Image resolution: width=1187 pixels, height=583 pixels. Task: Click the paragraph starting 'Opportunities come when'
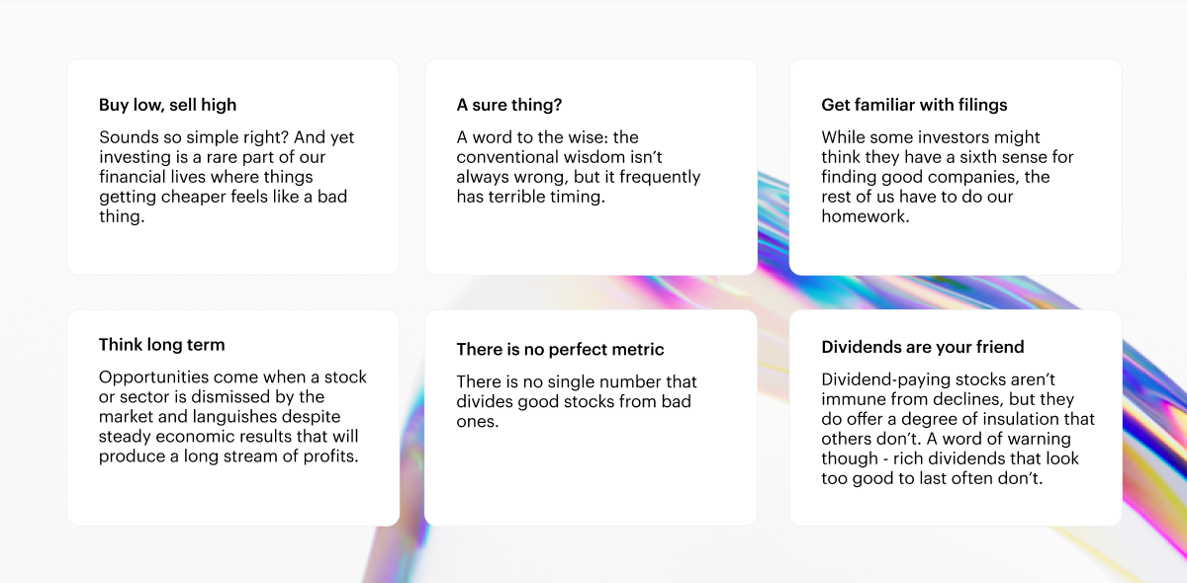pos(232,416)
